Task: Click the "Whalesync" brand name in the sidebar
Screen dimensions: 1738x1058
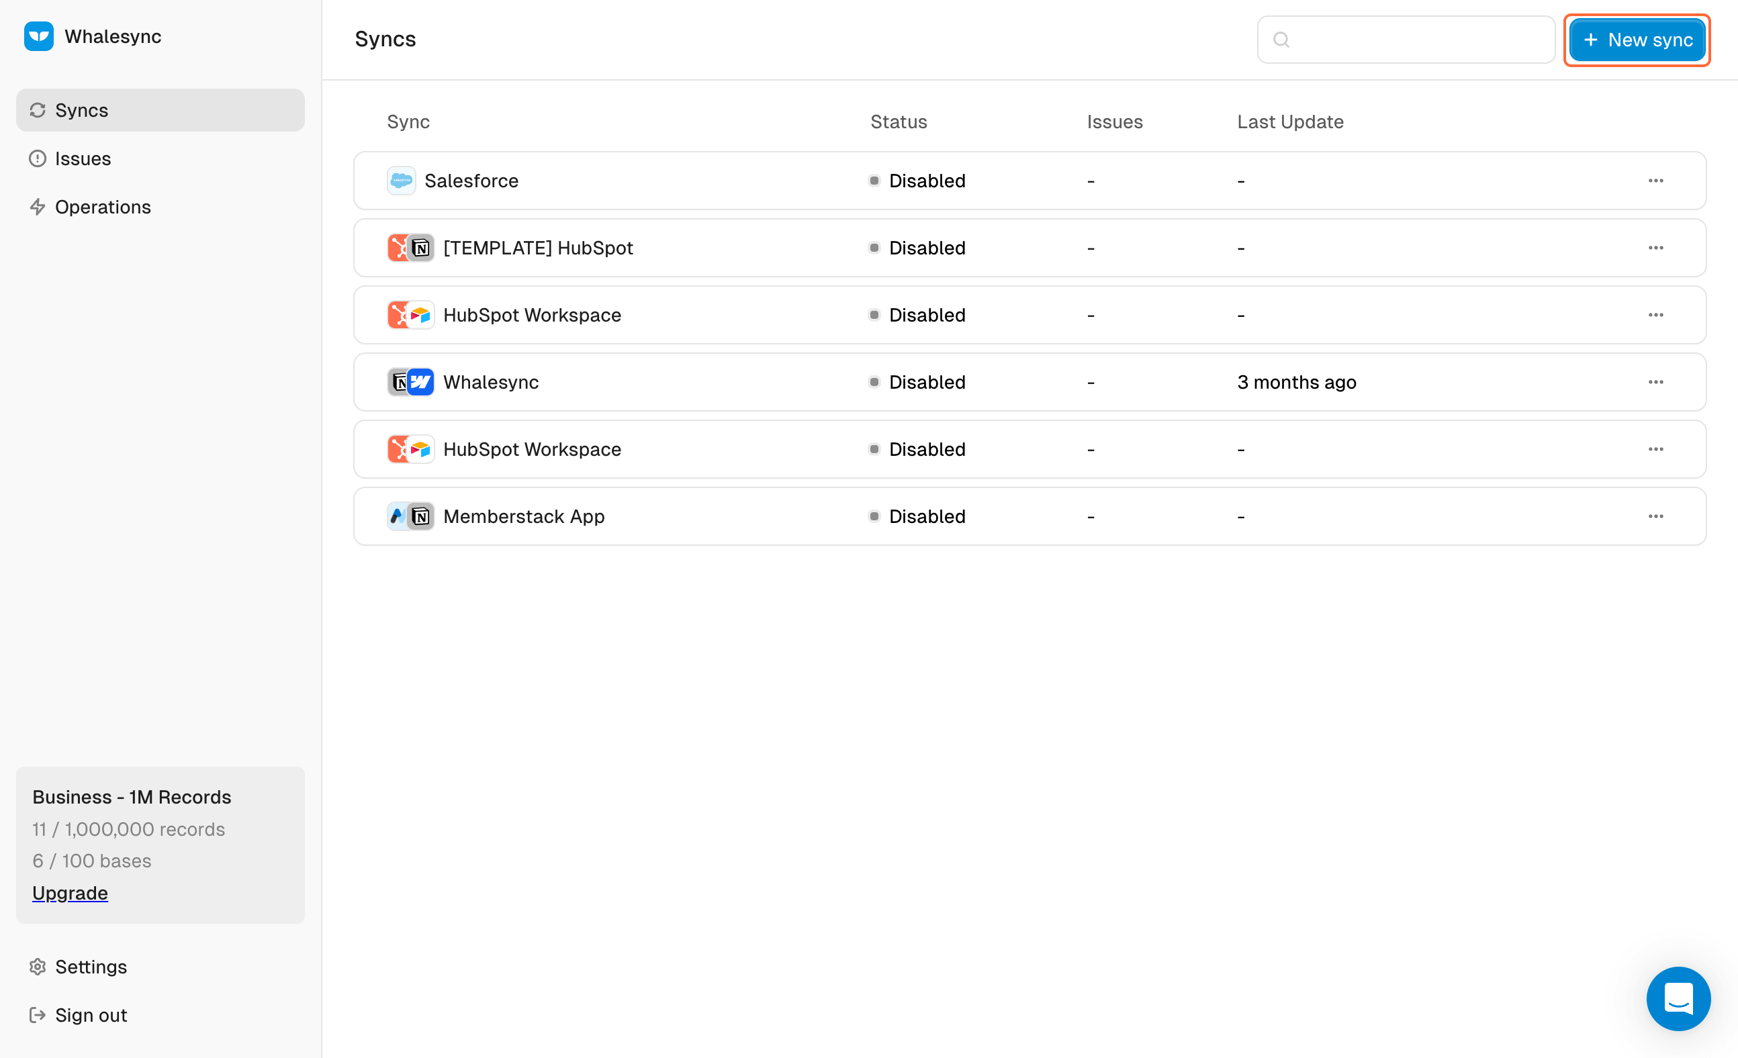Action: (x=113, y=37)
